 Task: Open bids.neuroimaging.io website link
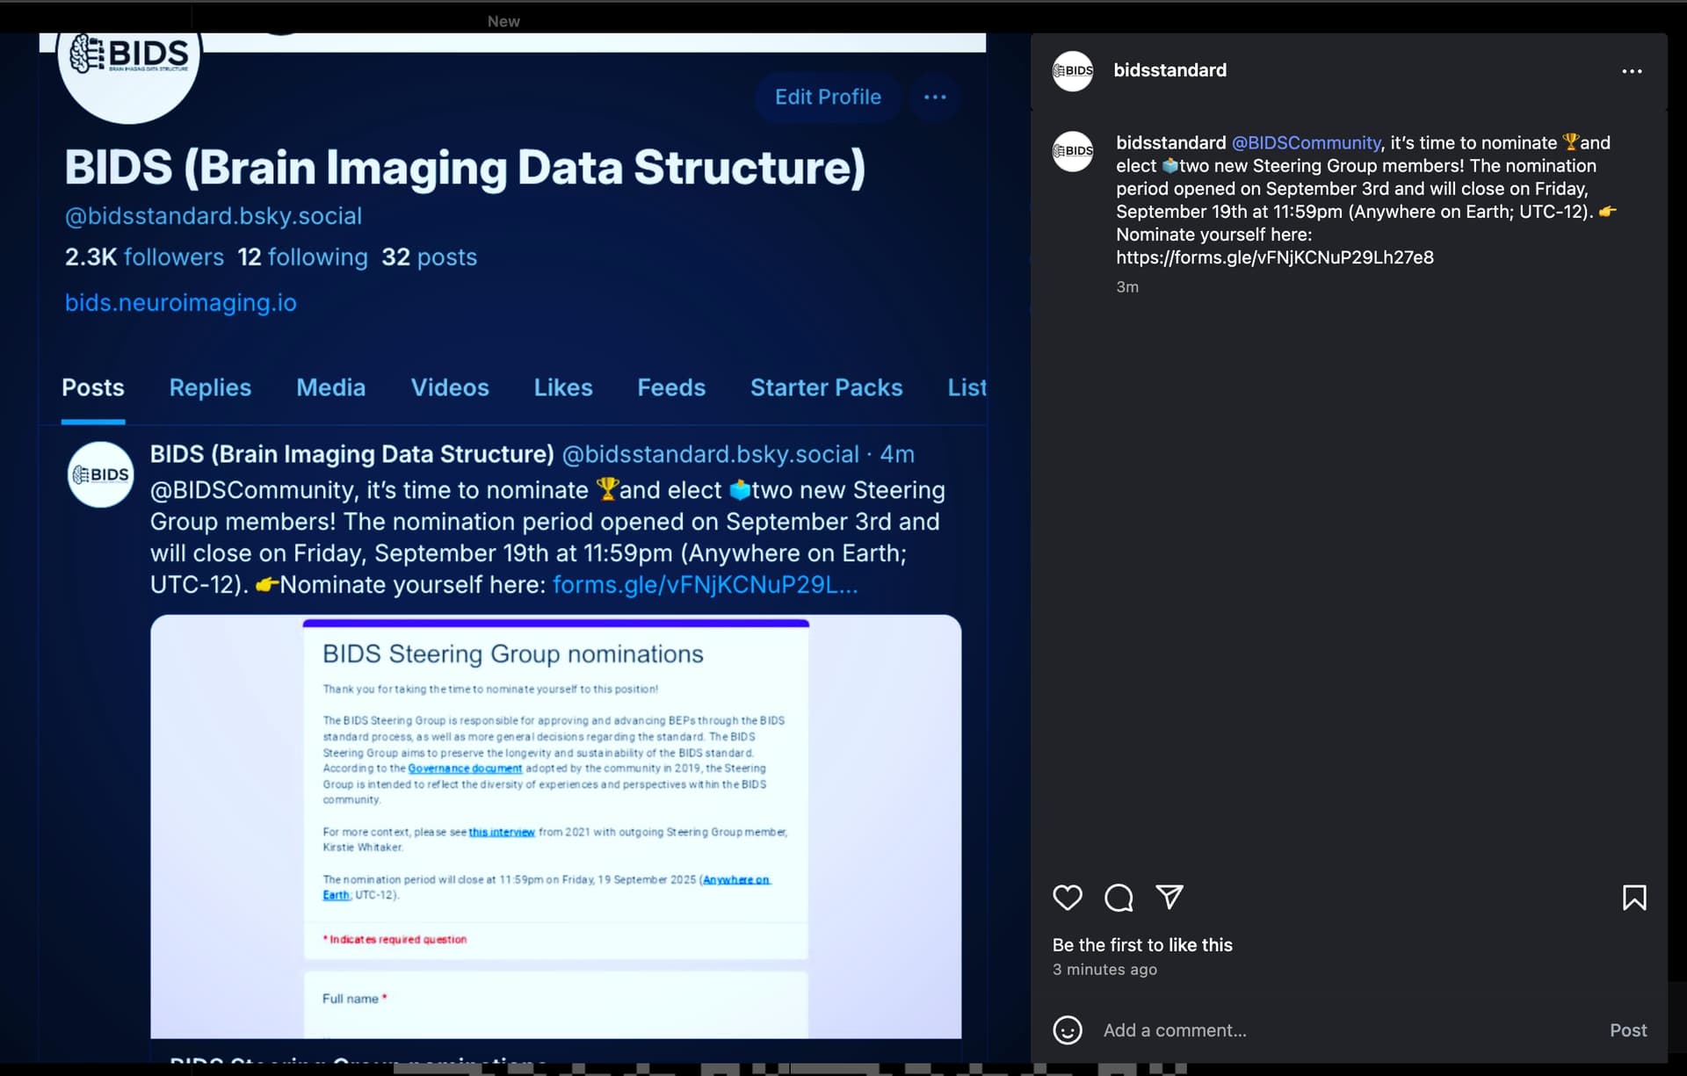181,302
